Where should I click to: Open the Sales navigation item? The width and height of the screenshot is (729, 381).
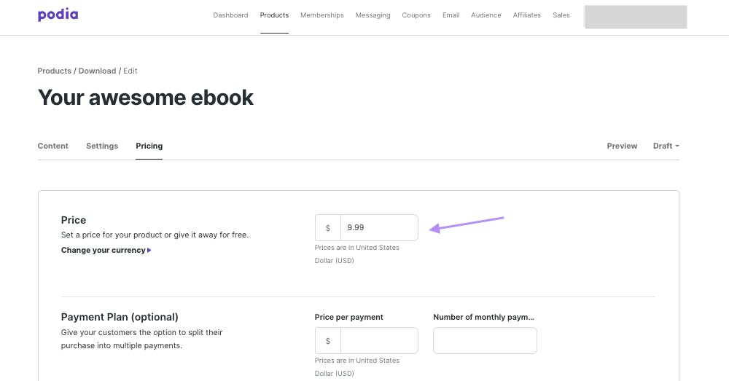(x=561, y=15)
